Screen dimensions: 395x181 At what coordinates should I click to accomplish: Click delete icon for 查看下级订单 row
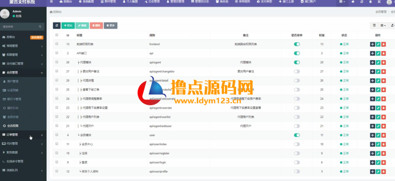click(383, 90)
